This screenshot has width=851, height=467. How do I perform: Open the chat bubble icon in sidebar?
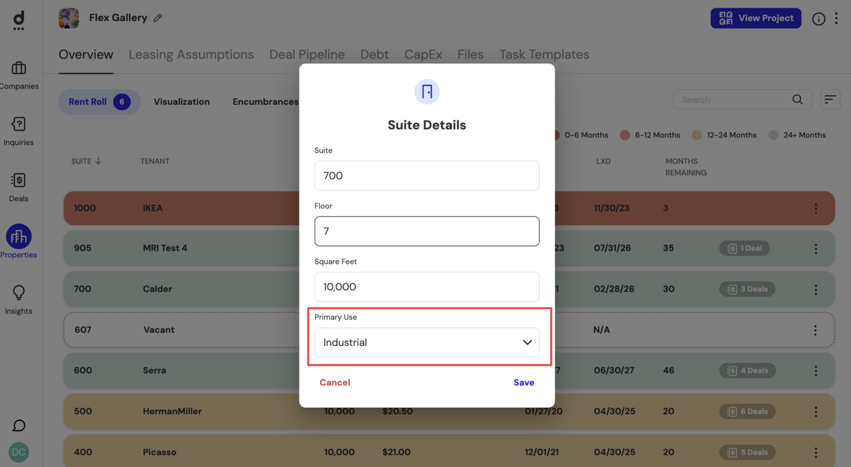click(x=18, y=426)
